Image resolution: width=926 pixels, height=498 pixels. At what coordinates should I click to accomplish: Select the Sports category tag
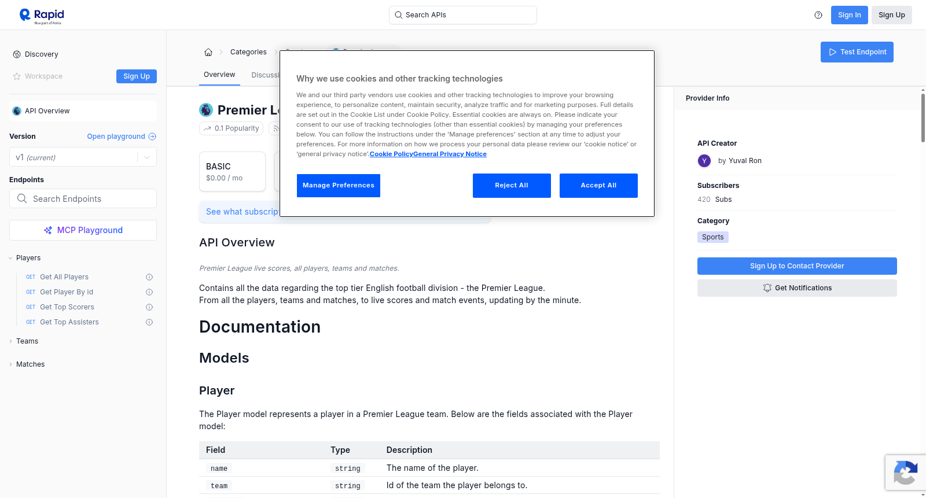[713, 237]
